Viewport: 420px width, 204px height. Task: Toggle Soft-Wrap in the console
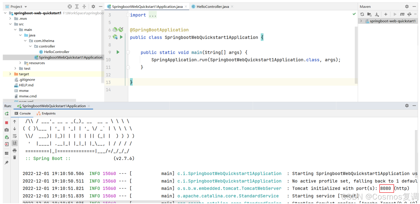click(x=15, y=136)
